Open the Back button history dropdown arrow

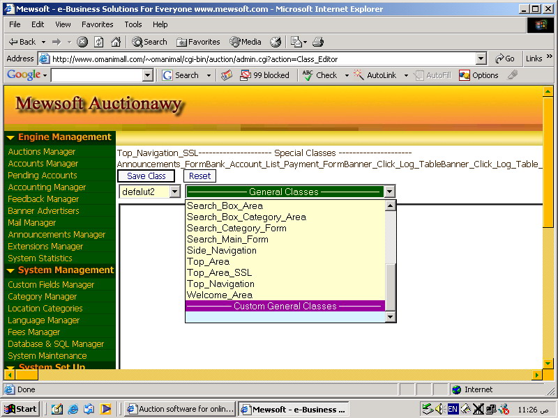(43, 42)
